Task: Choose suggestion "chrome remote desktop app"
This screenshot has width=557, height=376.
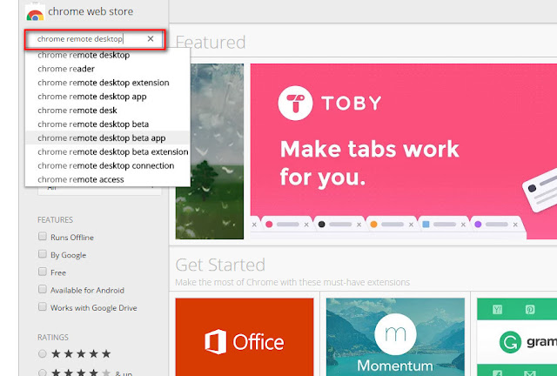Action: pos(107,97)
